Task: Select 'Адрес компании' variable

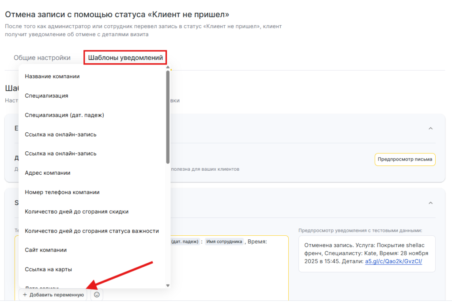Action: click(x=48, y=173)
